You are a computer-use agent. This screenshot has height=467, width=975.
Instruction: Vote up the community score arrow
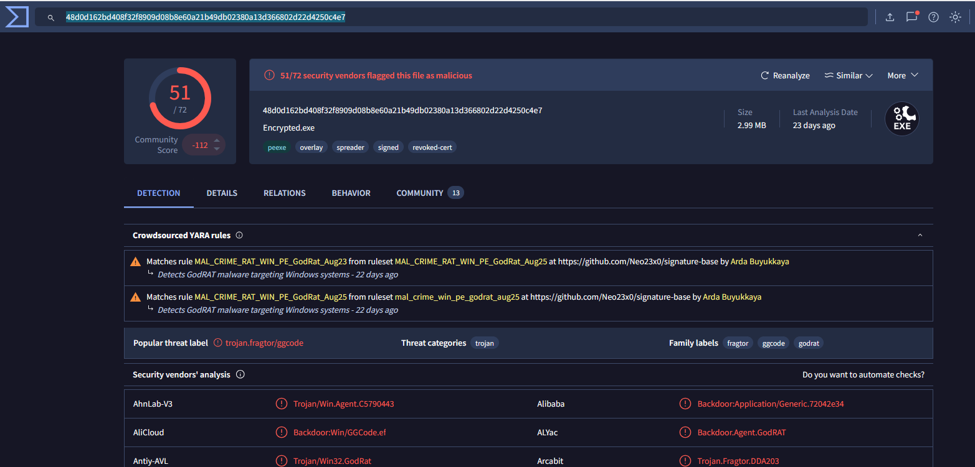click(x=217, y=141)
